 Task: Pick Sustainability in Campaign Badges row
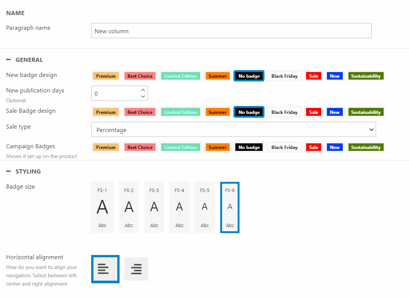(x=365, y=147)
